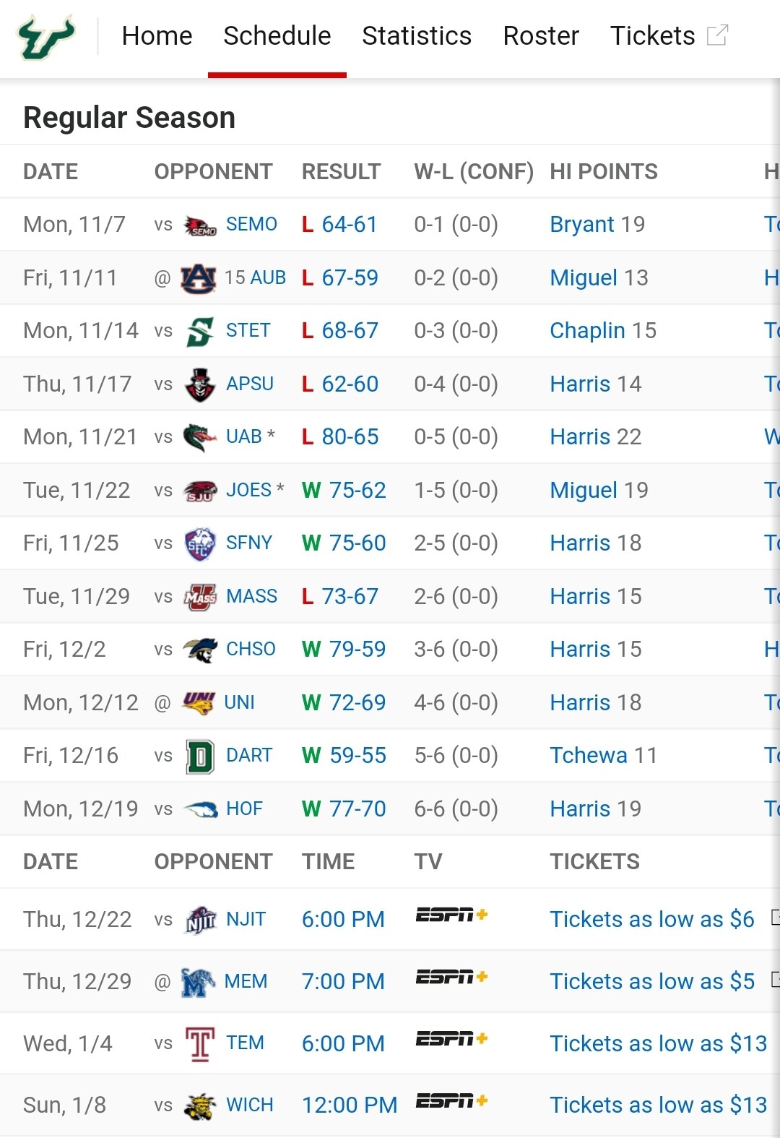Open the L 64-61 SEMO result
Viewport: 780px width, 1138px height.
(339, 225)
